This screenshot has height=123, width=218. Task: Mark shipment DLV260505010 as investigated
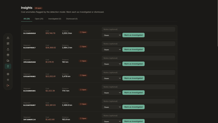133,35
